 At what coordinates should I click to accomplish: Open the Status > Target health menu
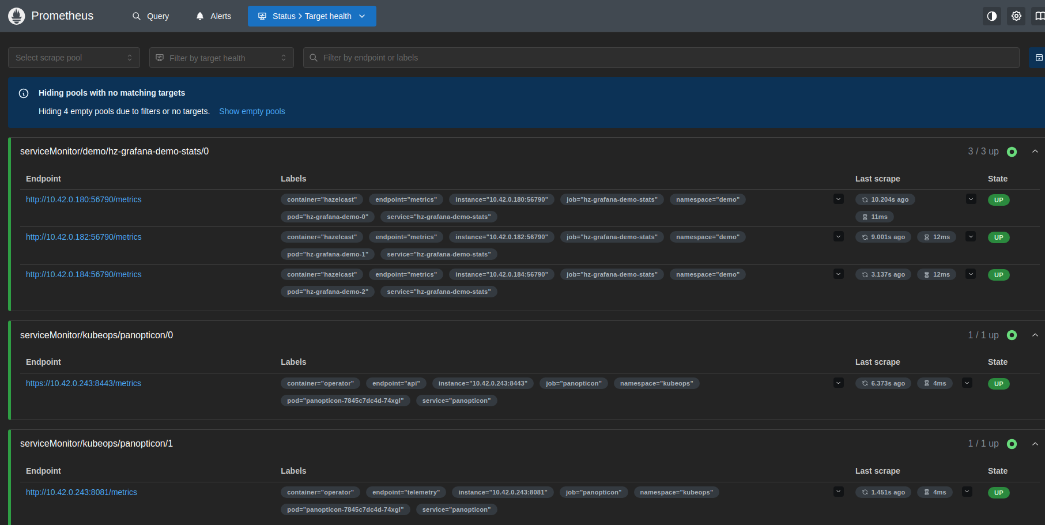tap(312, 16)
